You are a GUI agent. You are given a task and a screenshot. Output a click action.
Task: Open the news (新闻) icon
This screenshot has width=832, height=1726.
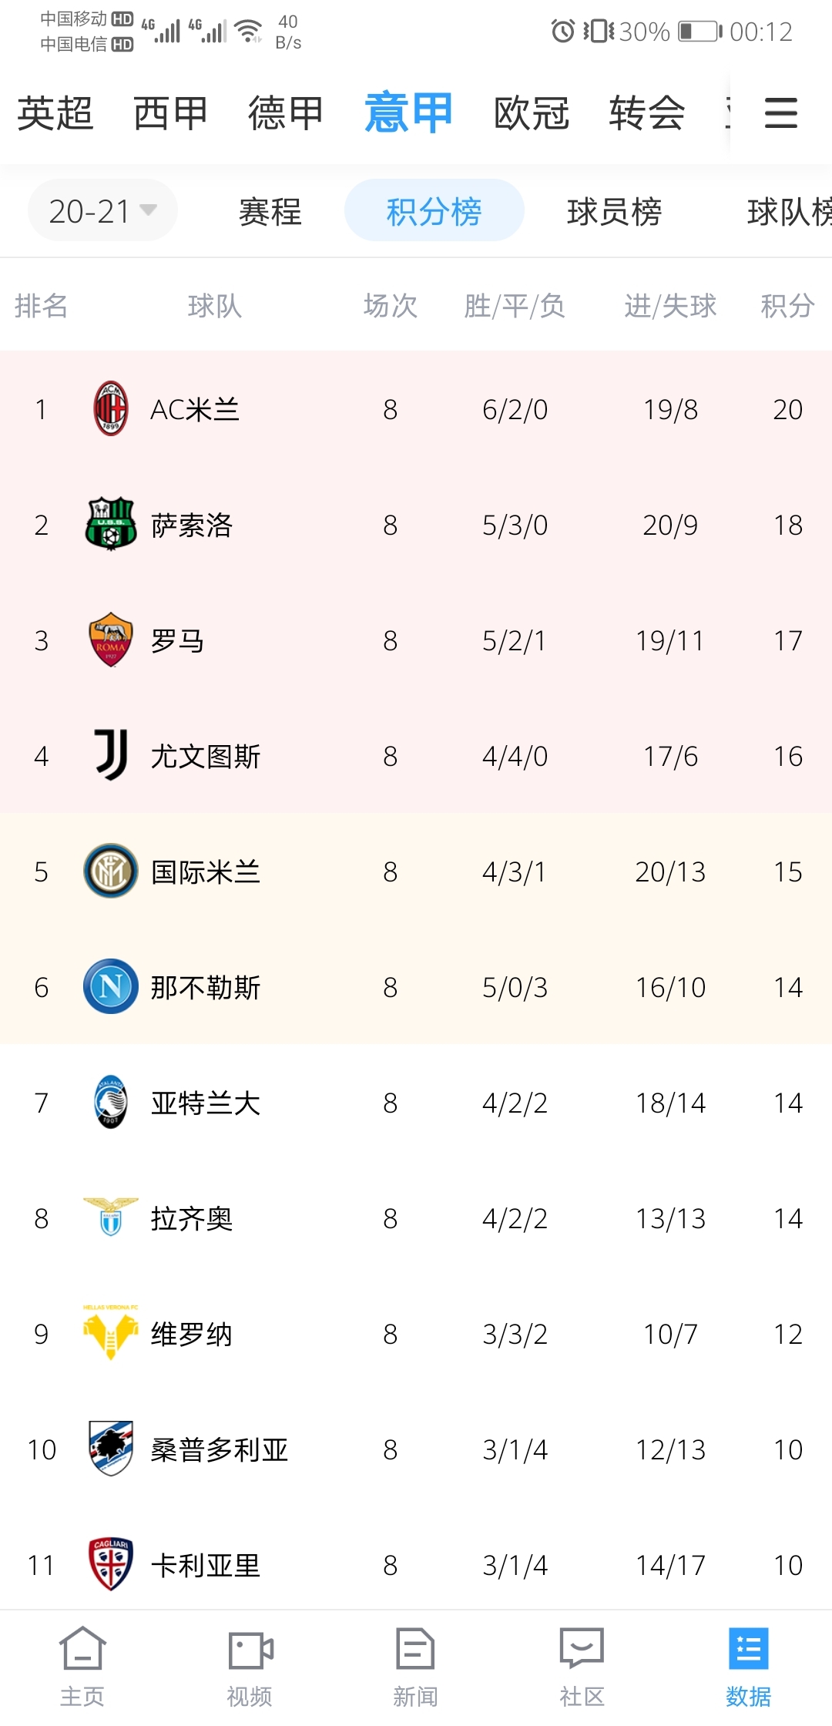coord(415,1648)
